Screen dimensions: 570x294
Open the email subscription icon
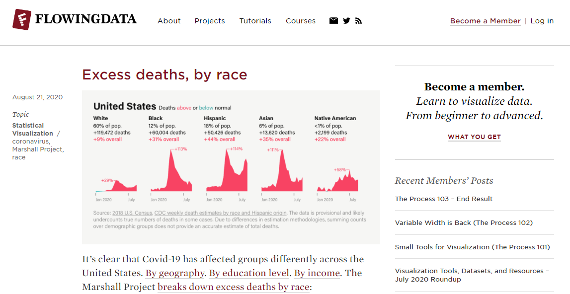(333, 20)
